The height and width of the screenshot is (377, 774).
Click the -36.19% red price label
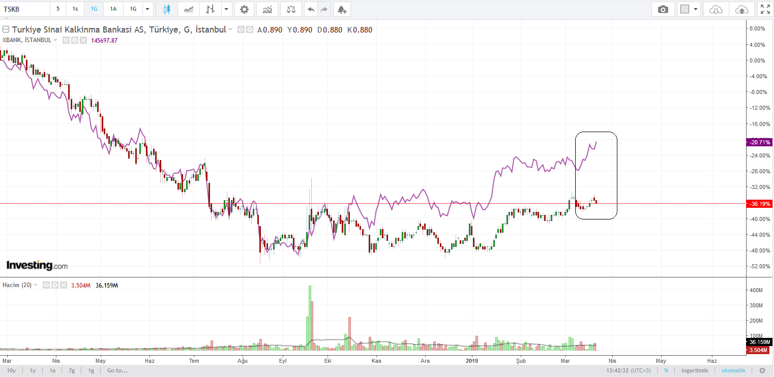coord(760,204)
